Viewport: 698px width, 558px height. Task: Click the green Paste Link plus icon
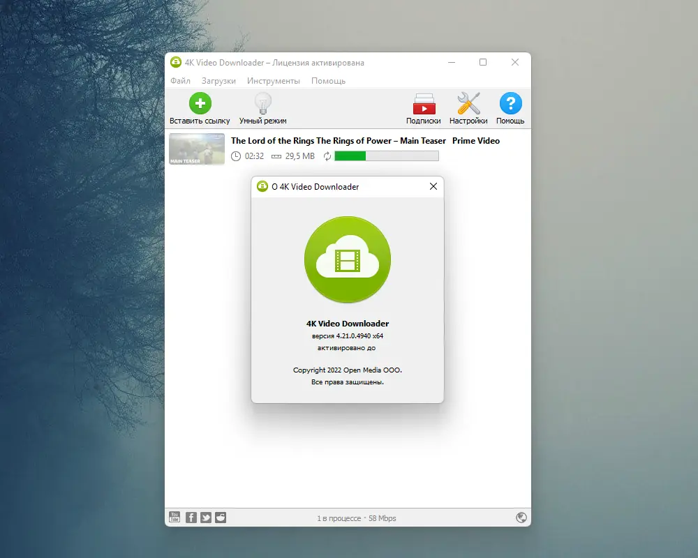click(x=200, y=103)
